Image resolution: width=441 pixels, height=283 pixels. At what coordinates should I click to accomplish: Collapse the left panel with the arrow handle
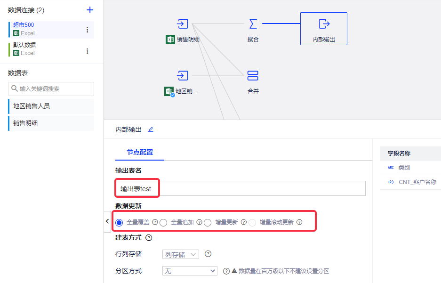coord(107,221)
